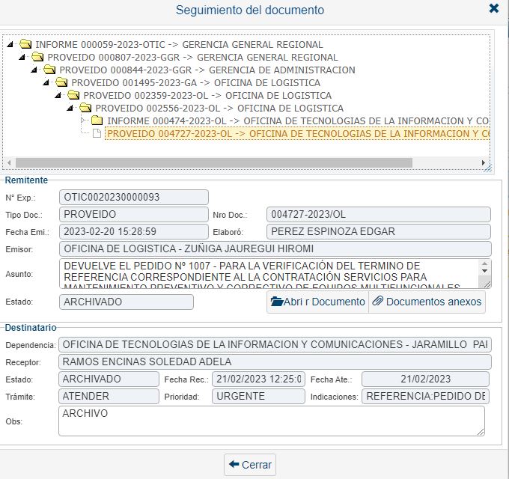Click folder icon of PROVEIDO 000844-2023-GGR
509x479 pixels.
49,70
